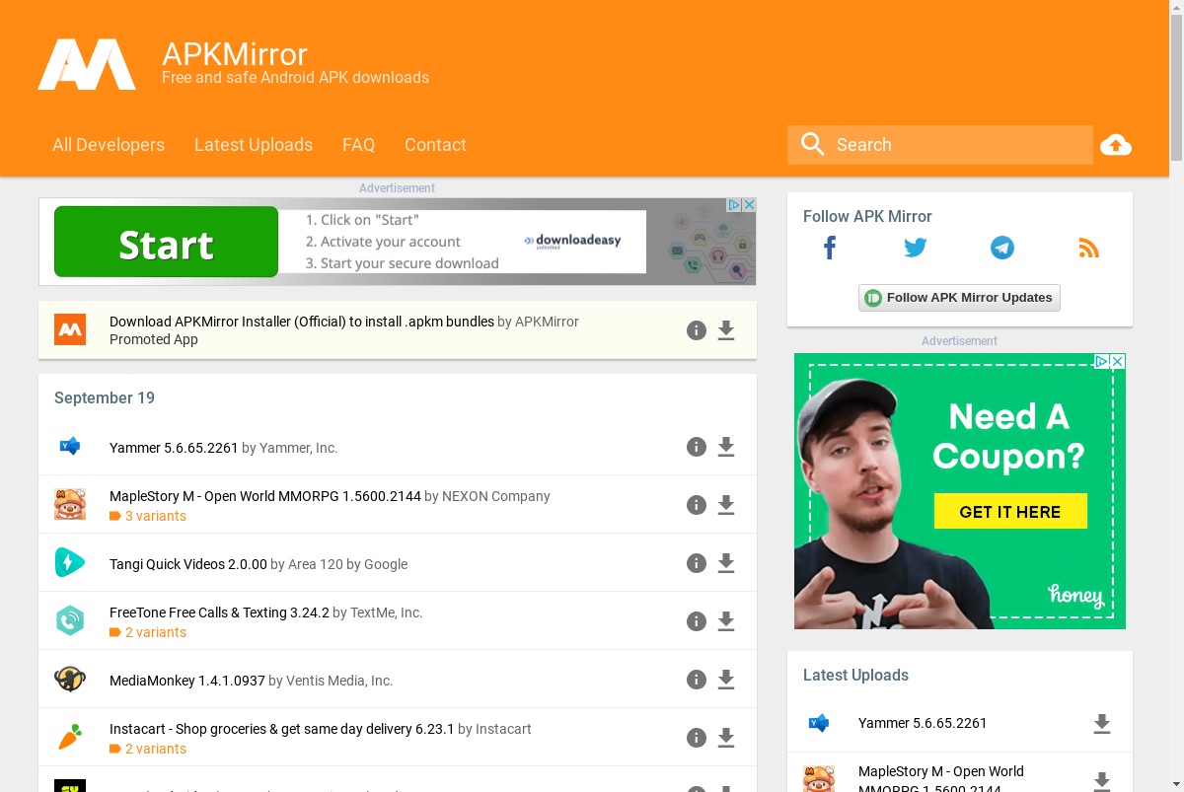Open APK Mirror Telegram icon
Viewport: 1184px width, 792px height.
(1002, 248)
